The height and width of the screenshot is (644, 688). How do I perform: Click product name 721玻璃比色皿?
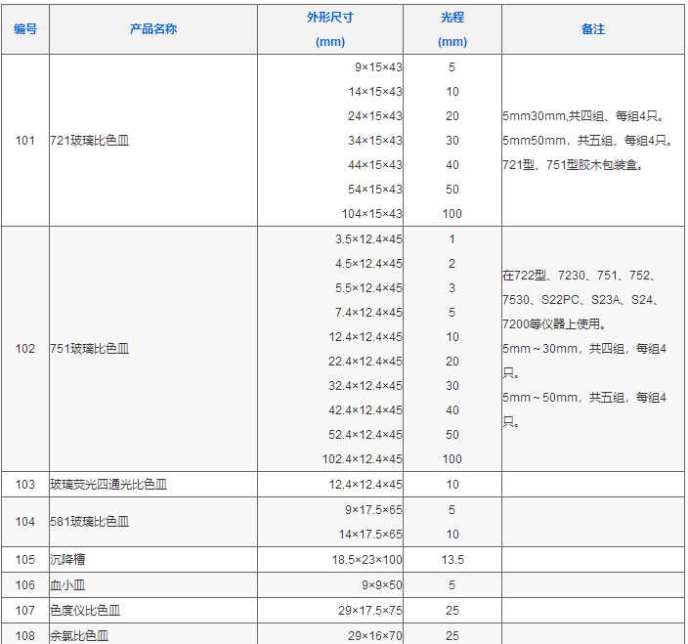(89, 141)
